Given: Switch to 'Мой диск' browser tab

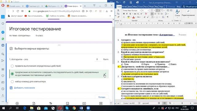Looking at the screenshot, I should tap(54, 6).
